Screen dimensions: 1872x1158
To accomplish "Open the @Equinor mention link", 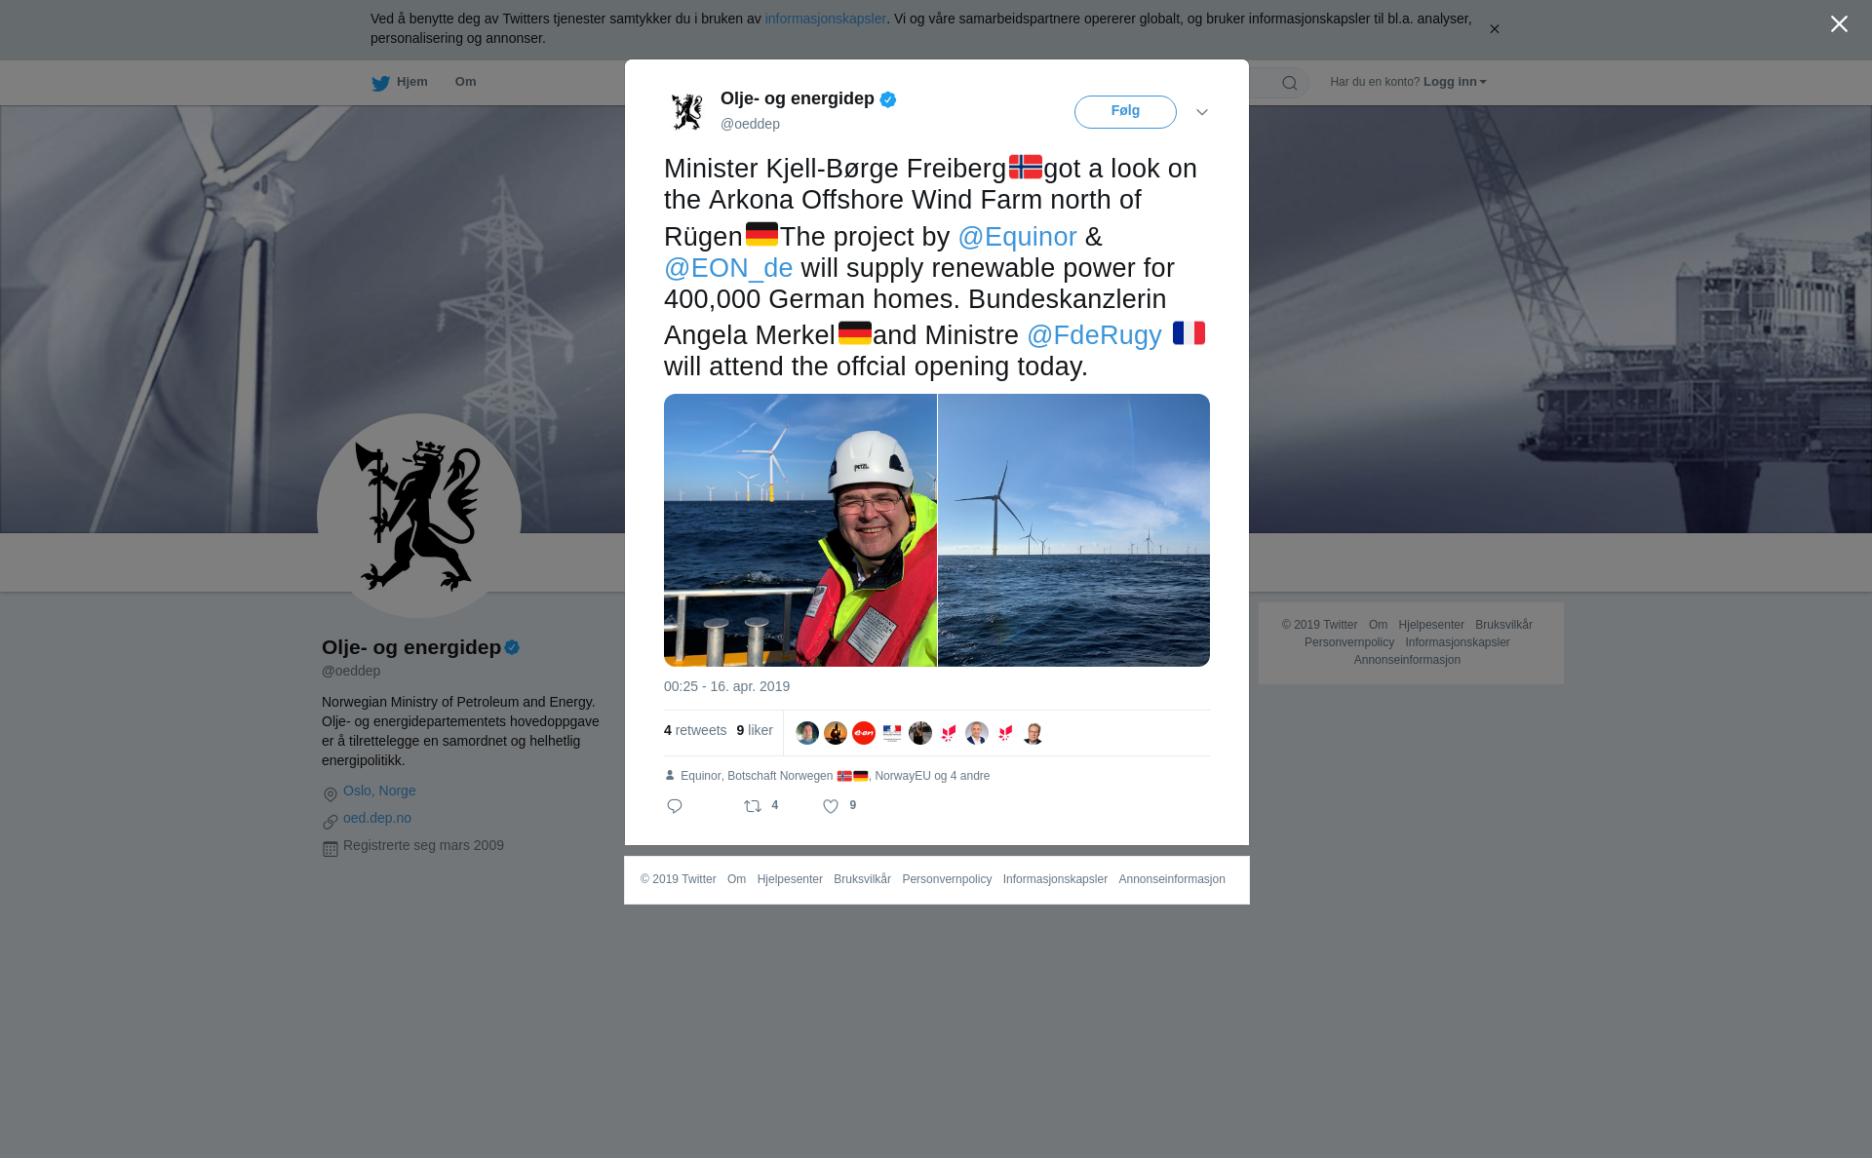I will click(x=1017, y=237).
